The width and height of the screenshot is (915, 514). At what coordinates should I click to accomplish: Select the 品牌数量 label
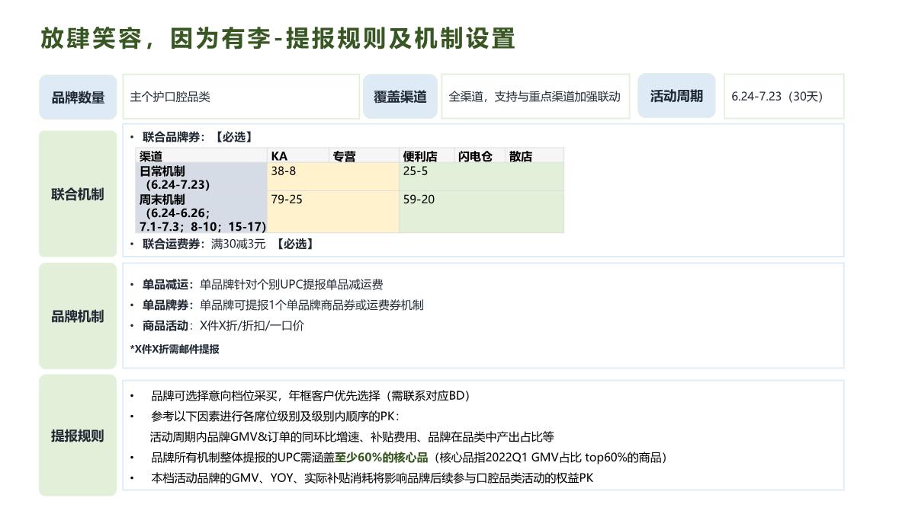coord(77,97)
